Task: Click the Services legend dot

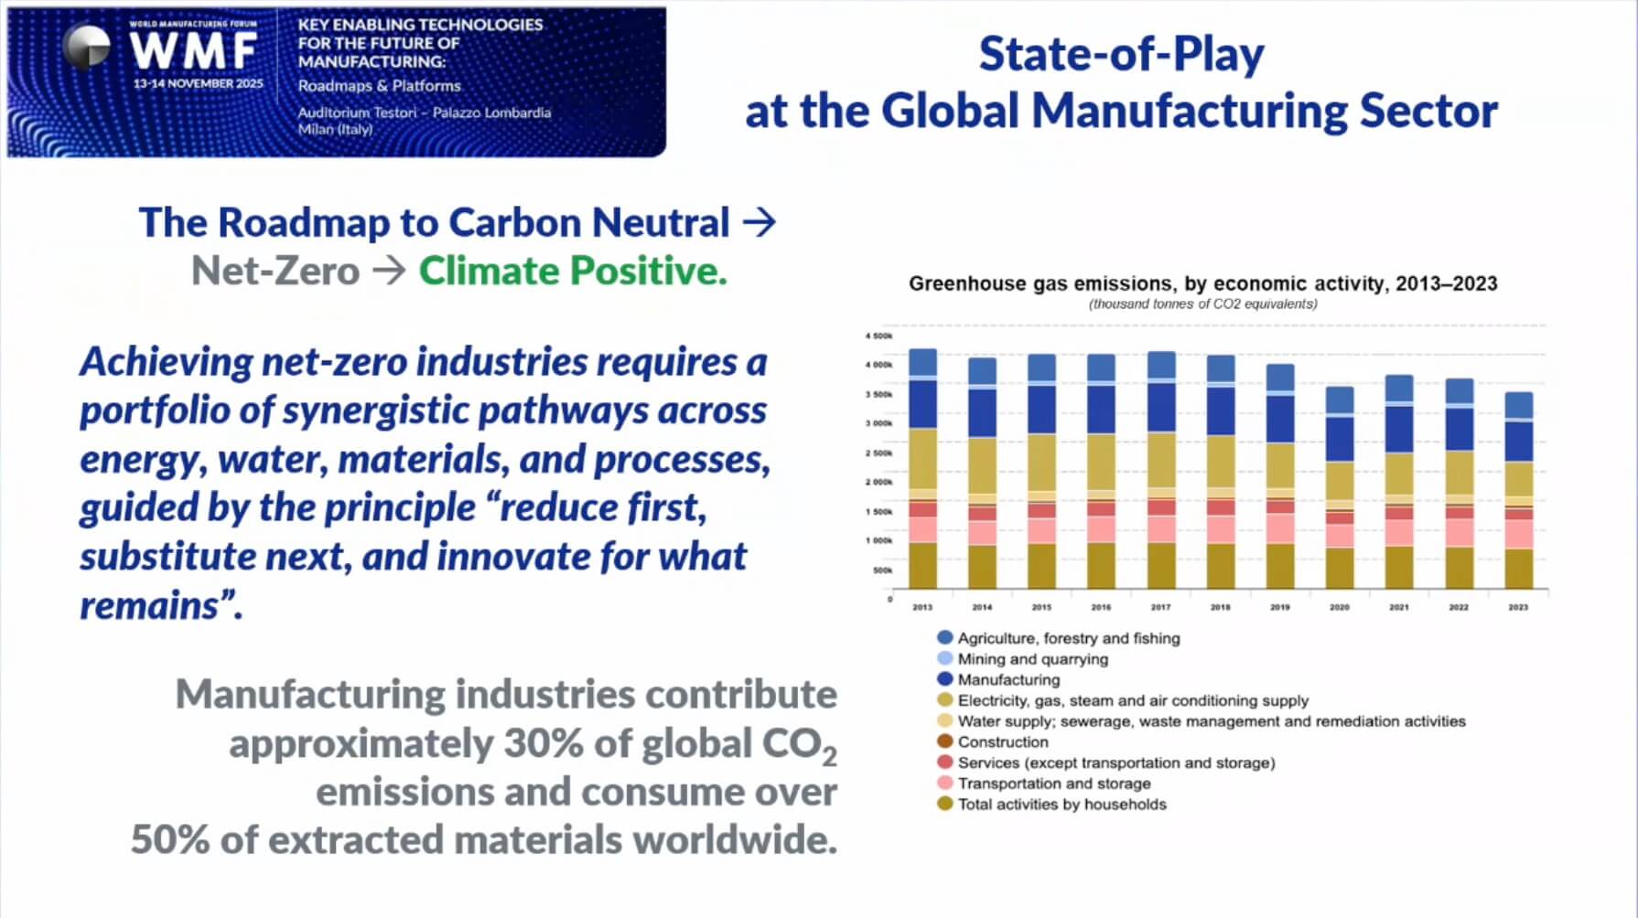Action: pos(945,763)
